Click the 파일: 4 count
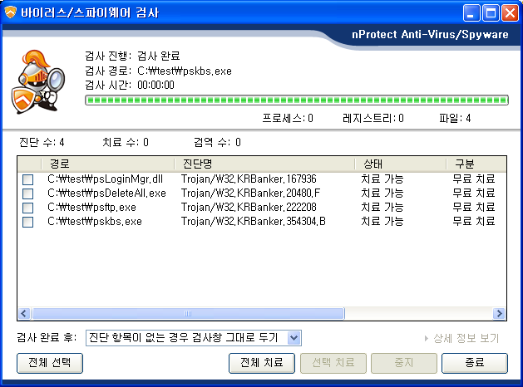 [x=455, y=118]
